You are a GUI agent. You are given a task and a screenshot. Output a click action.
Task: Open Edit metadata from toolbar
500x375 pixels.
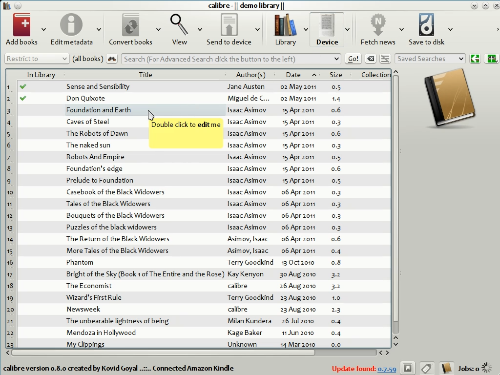(71, 25)
